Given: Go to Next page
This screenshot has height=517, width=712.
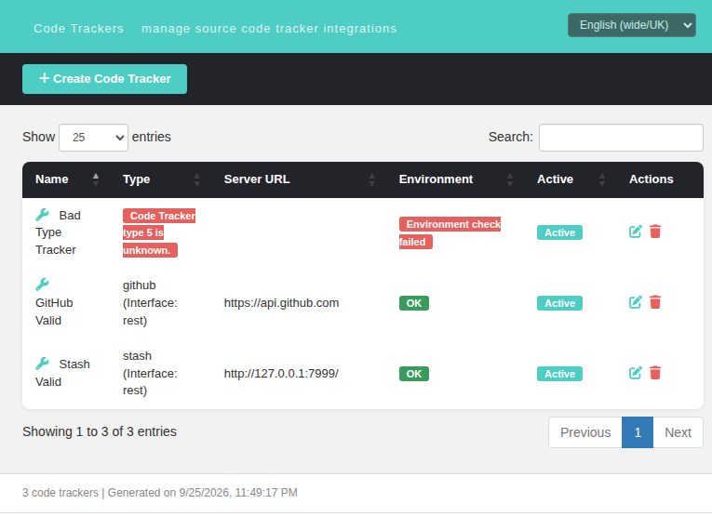Looking at the screenshot, I should (678, 432).
